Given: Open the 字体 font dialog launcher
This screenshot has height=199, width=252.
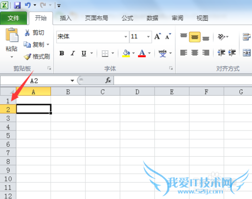Looking at the screenshot, I should coord(171,68).
